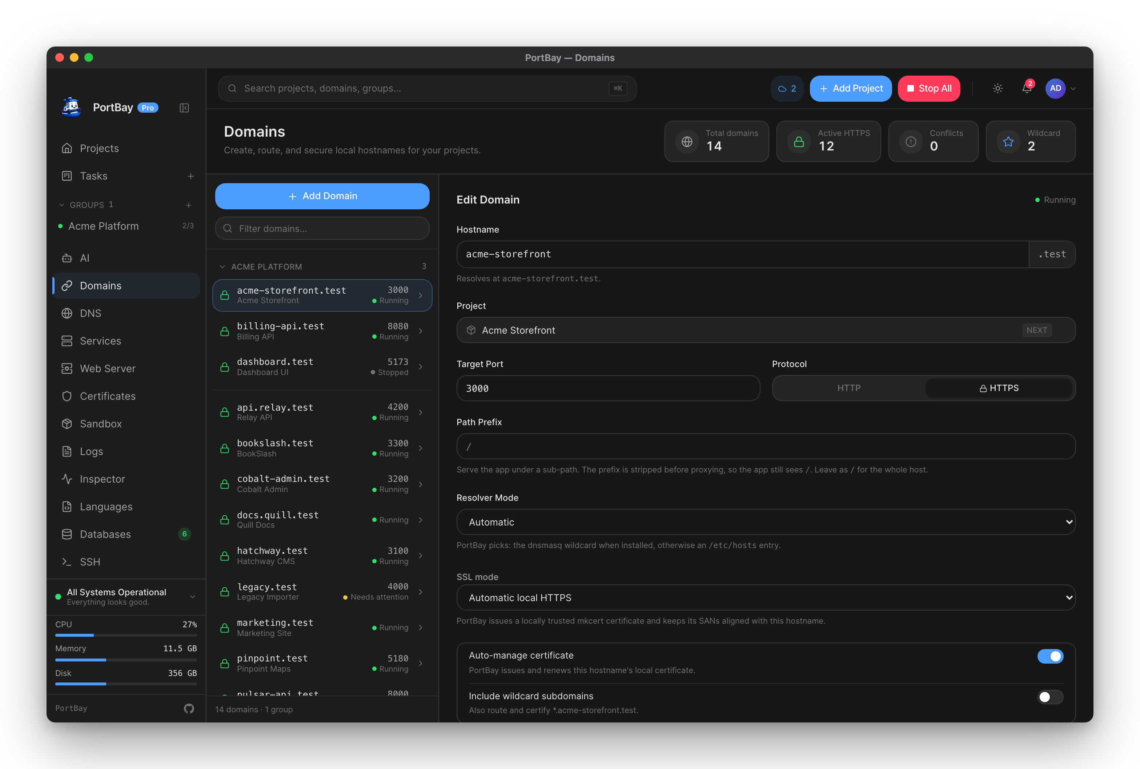Click the lock icon on cobalt-admin.test
This screenshot has height=769, width=1140.
pyautogui.click(x=225, y=484)
